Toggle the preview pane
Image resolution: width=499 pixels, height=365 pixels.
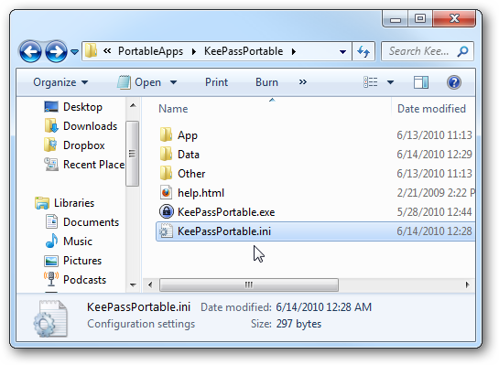coord(420,82)
